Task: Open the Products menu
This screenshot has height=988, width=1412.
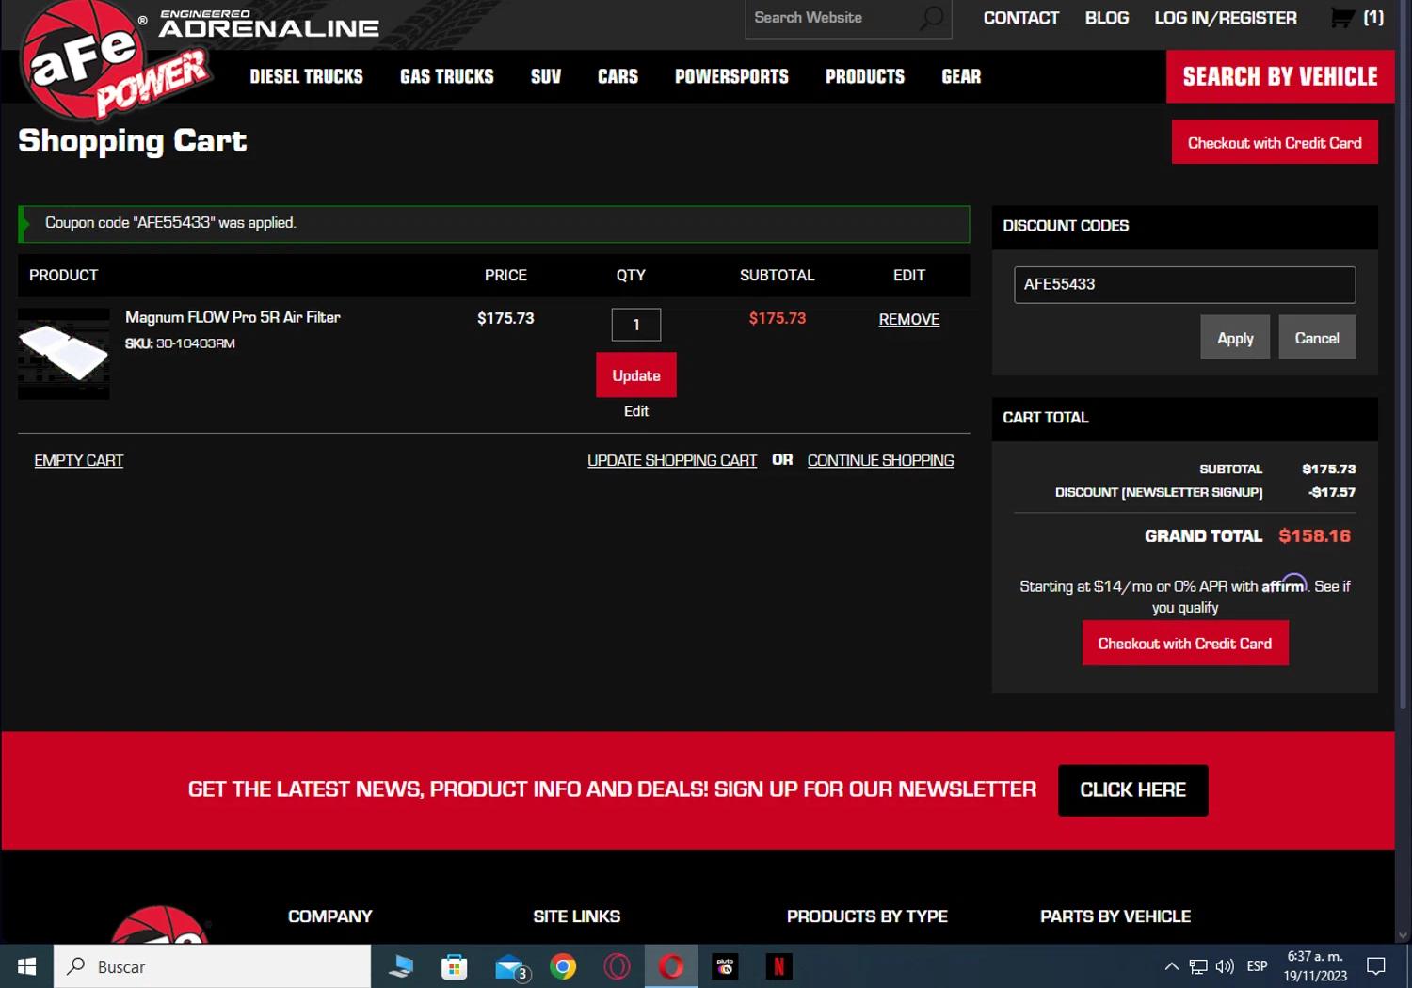Action: (865, 76)
